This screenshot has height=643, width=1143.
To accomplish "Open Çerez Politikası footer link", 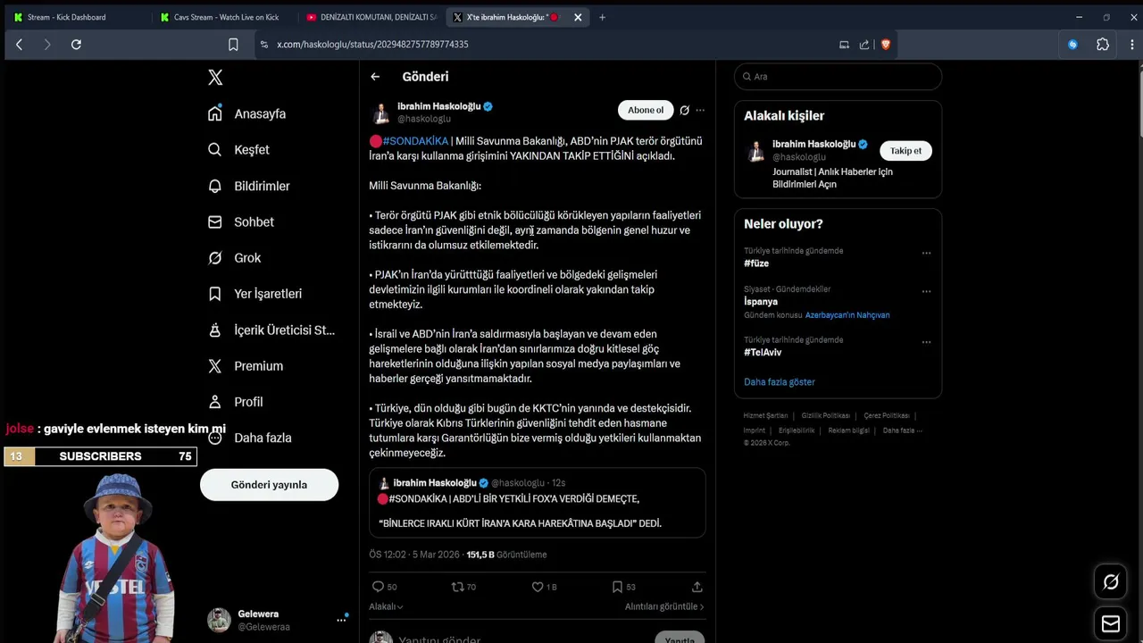I will point(887,415).
